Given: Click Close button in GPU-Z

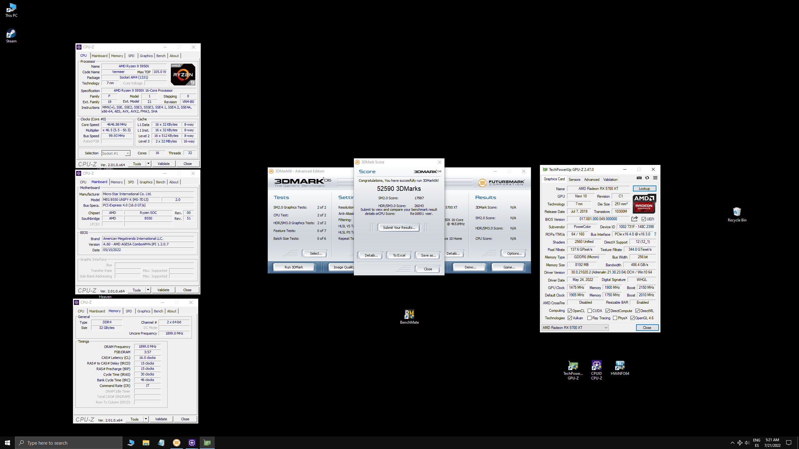Looking at the screenshot, I should pos(647,327).
